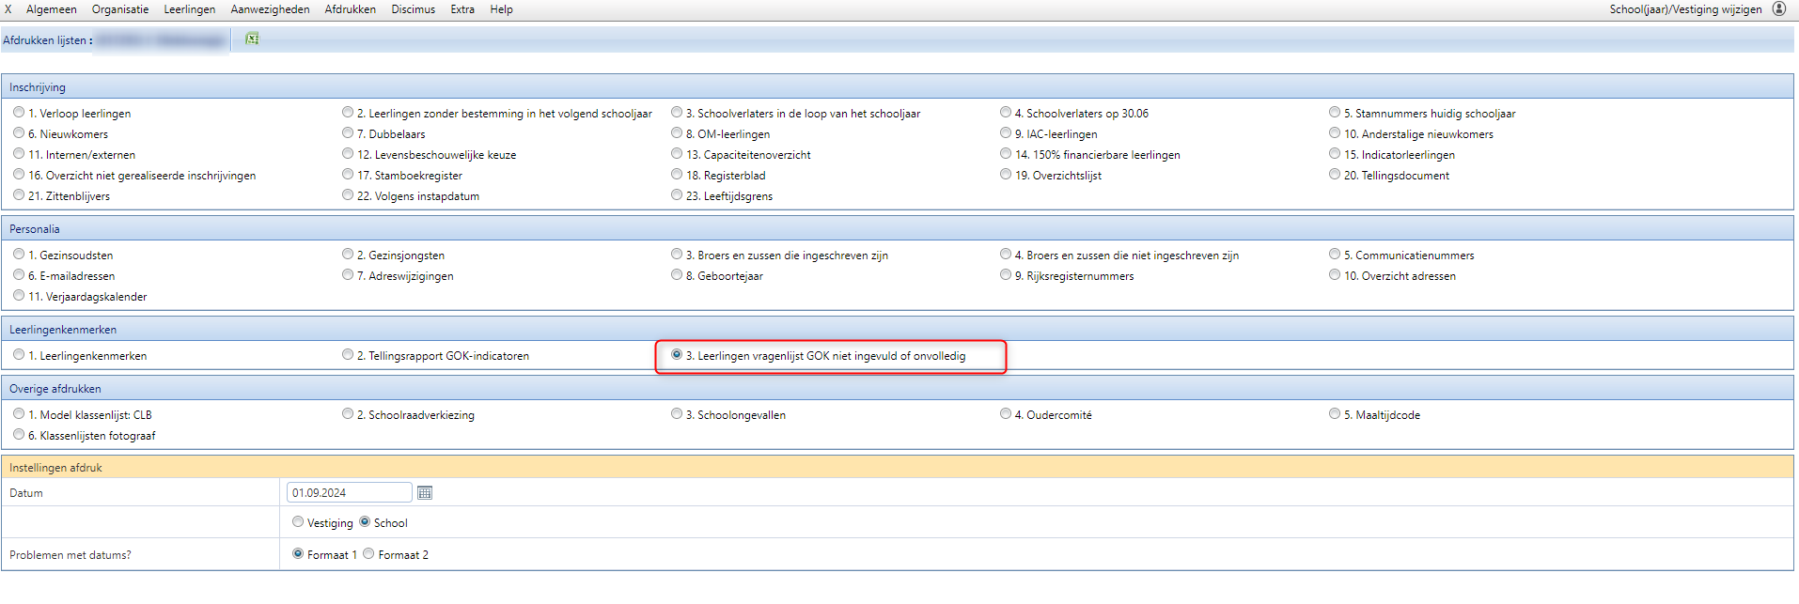Select Tellingsrapport GOK-indicatoren radio button
This screenshot has height=604, width=1799.
click(348, 355)
